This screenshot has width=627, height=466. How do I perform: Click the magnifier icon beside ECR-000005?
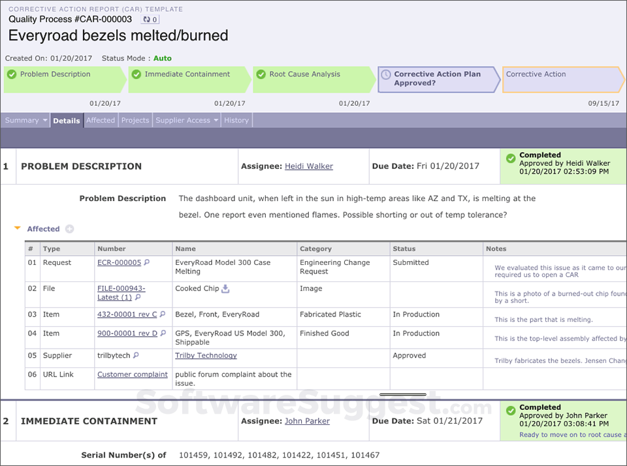pos(147,263)
